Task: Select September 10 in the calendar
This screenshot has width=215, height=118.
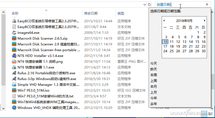Action: pyautogui.click(x=165, y=42)
